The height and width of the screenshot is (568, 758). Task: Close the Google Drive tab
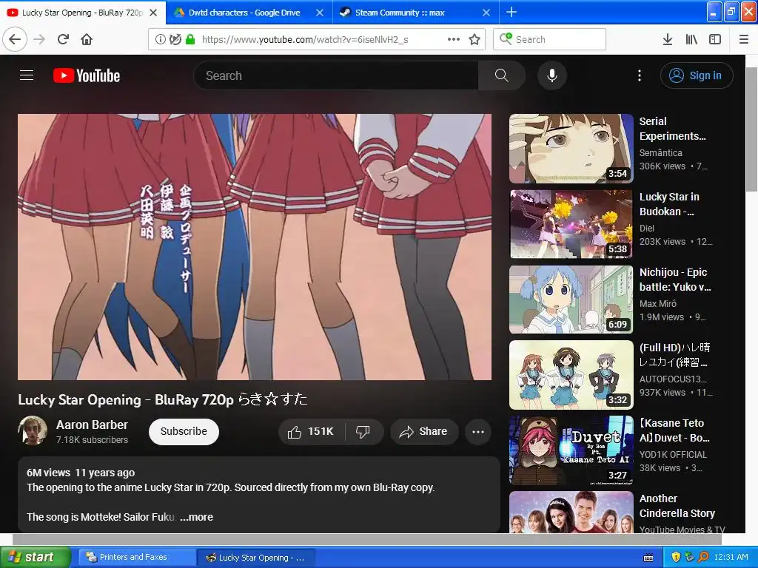320,13
